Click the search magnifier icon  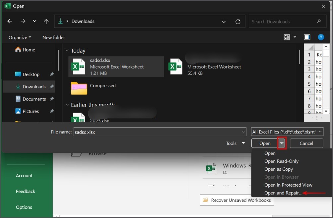pos(319,22)
